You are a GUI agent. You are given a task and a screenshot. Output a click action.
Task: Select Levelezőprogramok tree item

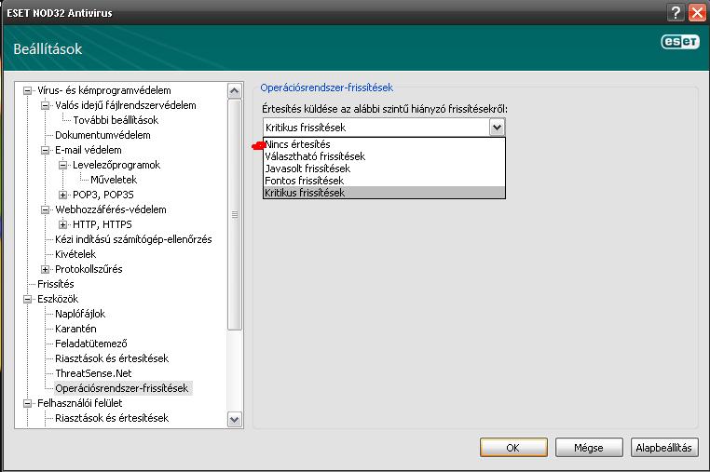click(116, 165)
